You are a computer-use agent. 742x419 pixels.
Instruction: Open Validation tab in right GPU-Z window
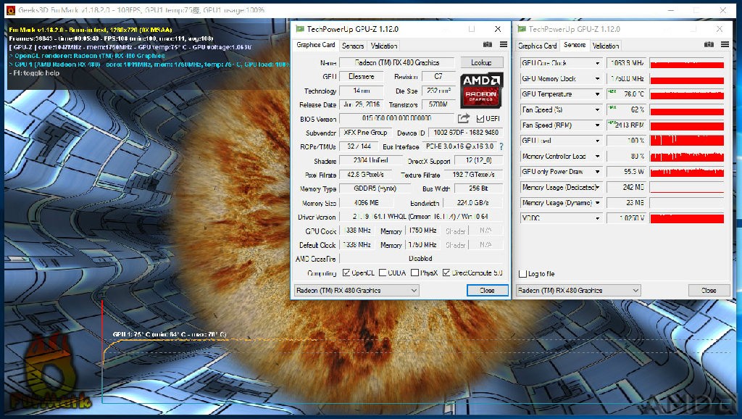pos(606,46)
